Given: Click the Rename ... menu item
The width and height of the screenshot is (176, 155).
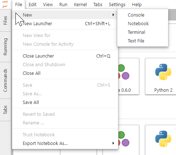Looking at the screenshot, I should point(65,123).
